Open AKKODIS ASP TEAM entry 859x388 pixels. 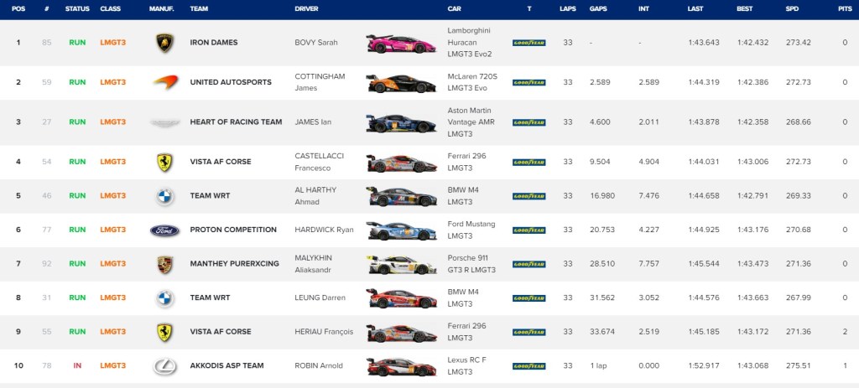click(226, 365)
